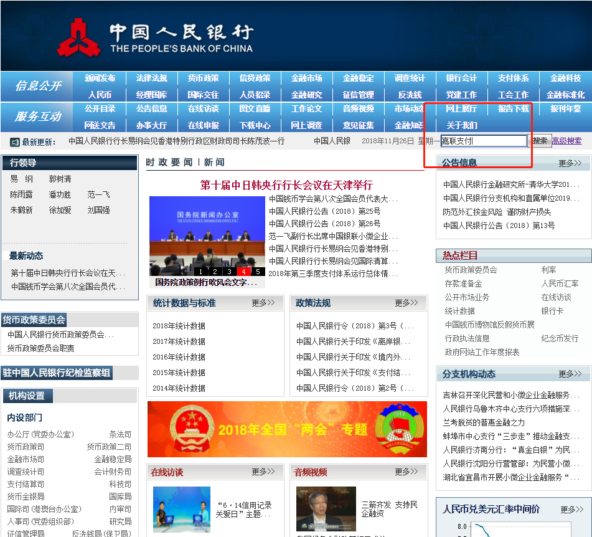The width and height of the screenshot is (592, 537).
Task: Open 货币政策 navigation item
Action: pos(203,78)
